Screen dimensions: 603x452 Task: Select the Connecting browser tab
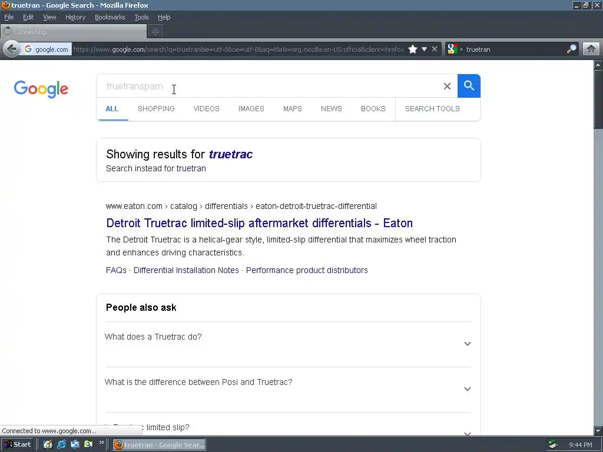(x=74, y=32)
